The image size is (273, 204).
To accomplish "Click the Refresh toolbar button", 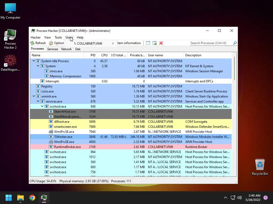I will [38, 43].
